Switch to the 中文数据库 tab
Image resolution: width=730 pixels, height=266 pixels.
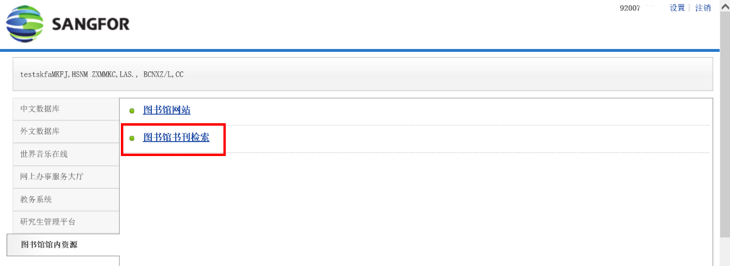[66, 109]
